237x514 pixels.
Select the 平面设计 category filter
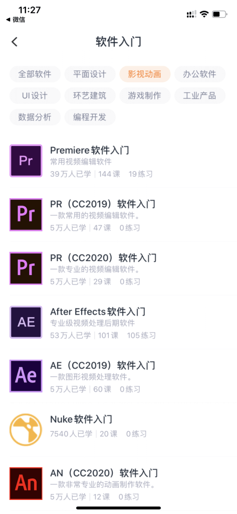point(90,74)
